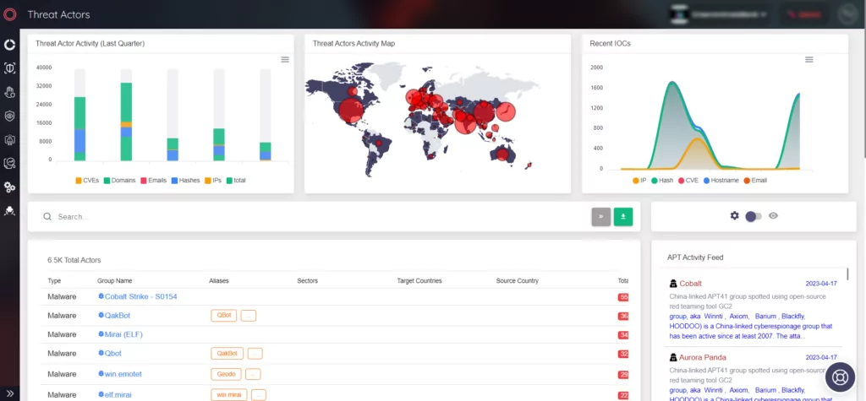Expand more aliases in elf.mirai row
Image resolution: width=866 pixels, height=401 pixels.
[259, 395]
